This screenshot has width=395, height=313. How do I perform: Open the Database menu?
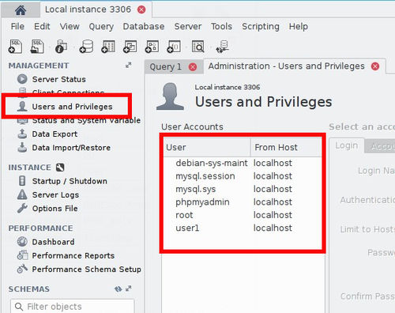click(x=144, y=26)
